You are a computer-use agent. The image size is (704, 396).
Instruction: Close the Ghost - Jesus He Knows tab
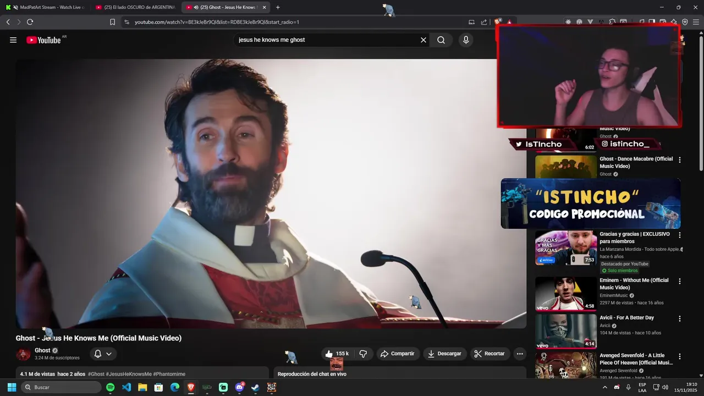265,7
